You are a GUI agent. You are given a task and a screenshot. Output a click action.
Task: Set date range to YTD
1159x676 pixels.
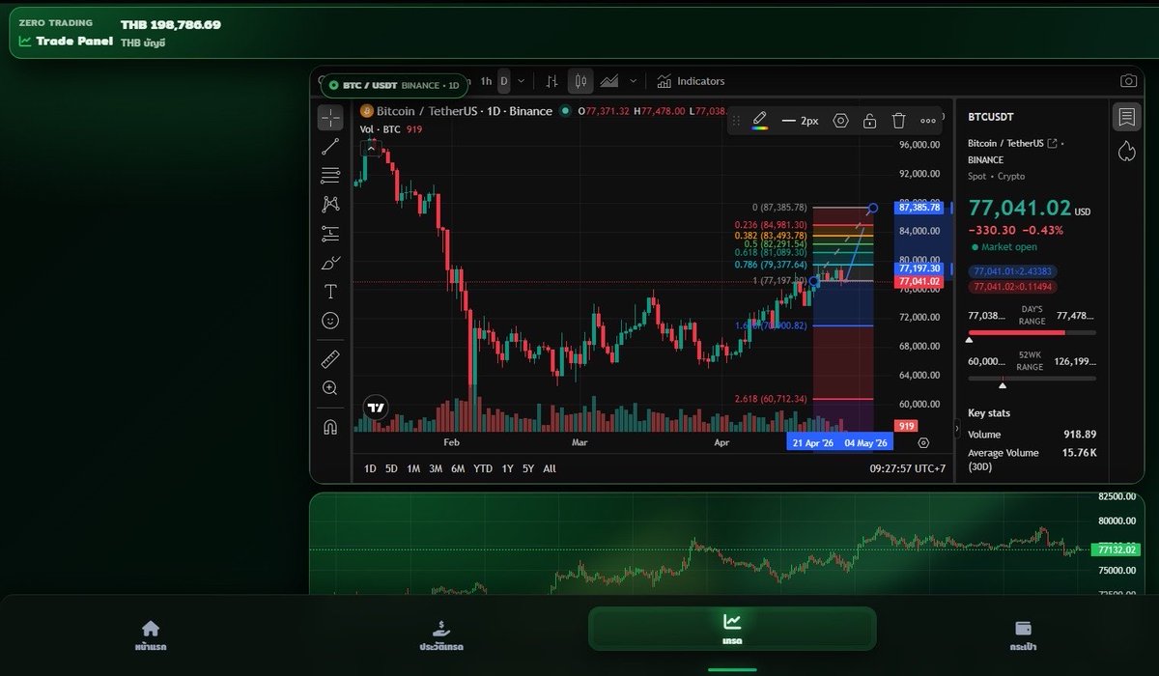tap(483, 468)
